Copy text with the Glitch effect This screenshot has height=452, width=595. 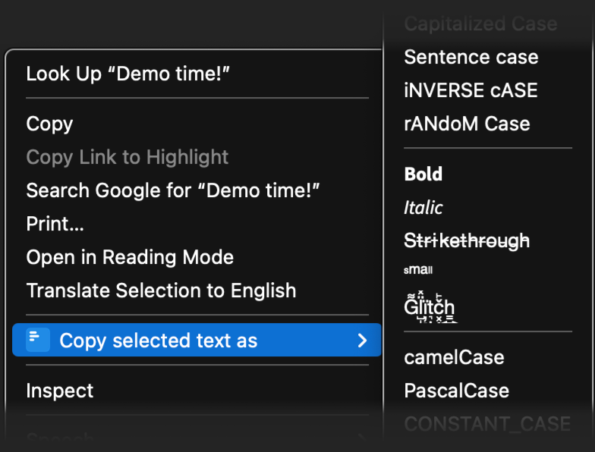point(430,306)
